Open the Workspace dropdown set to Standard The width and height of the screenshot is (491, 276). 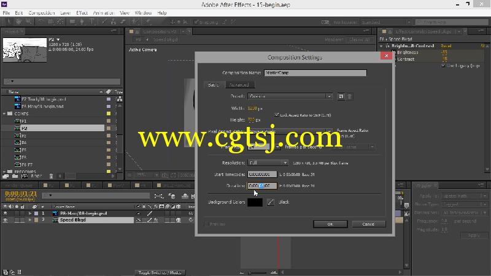[385, 22]
